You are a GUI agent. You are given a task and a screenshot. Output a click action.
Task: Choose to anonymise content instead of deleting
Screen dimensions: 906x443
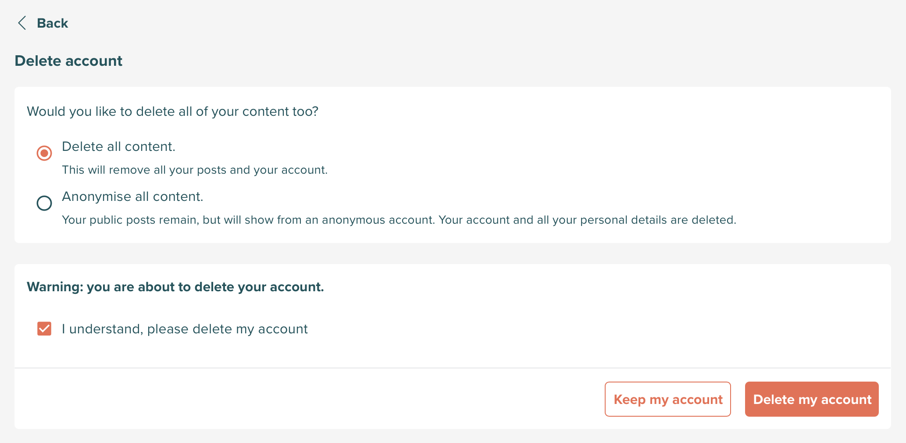(44, 203)
